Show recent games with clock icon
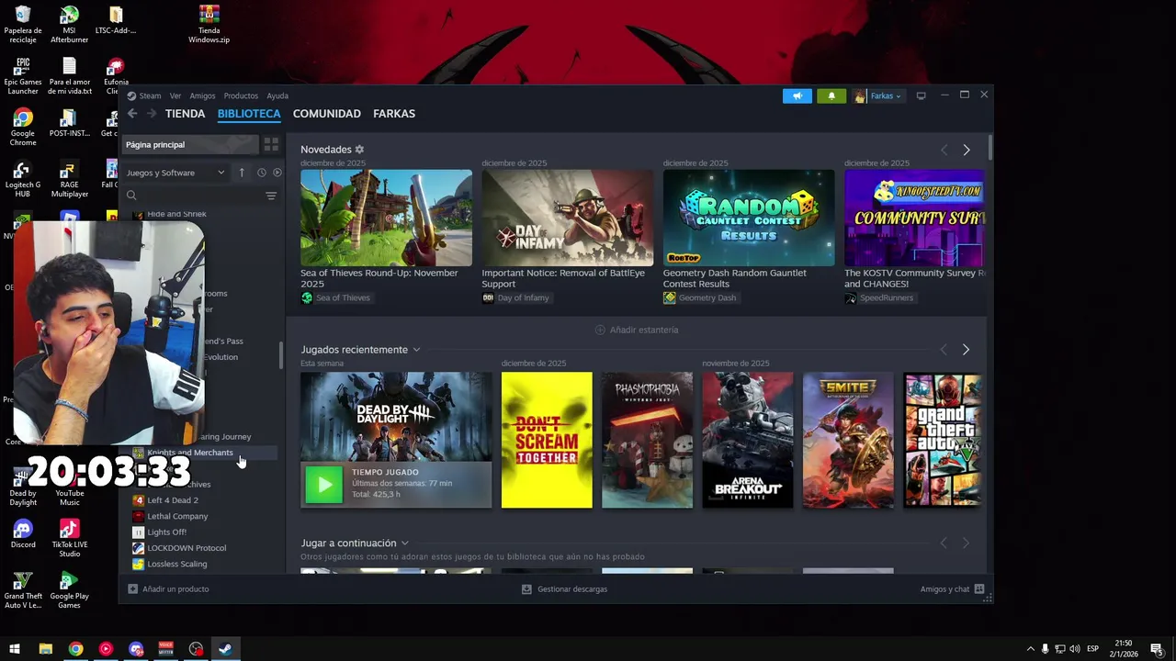 (262, 173)
